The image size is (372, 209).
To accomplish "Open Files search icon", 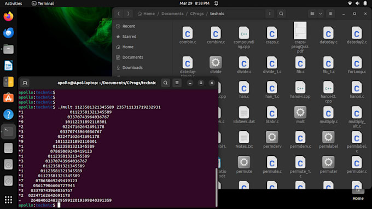I will pos(281,14).
